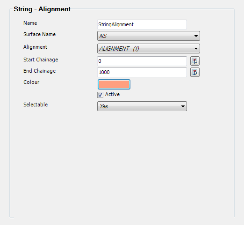Open the Selectable dropdown set to Yes
This screenshot has width=244, height=225.
pos(142,106)
